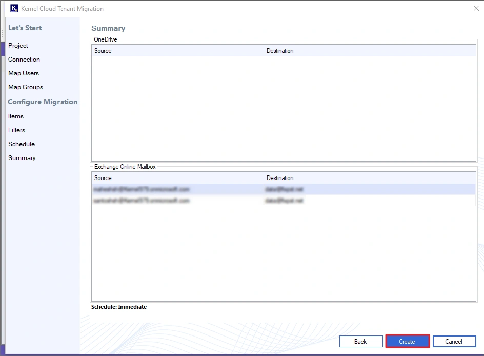
Task: Click the Let's Start section heading
Action: (x=25, y=28)
